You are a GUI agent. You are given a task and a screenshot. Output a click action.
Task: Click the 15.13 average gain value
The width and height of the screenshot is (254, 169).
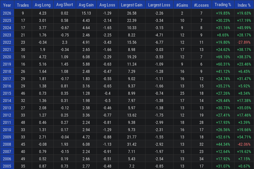click(86, 13)
